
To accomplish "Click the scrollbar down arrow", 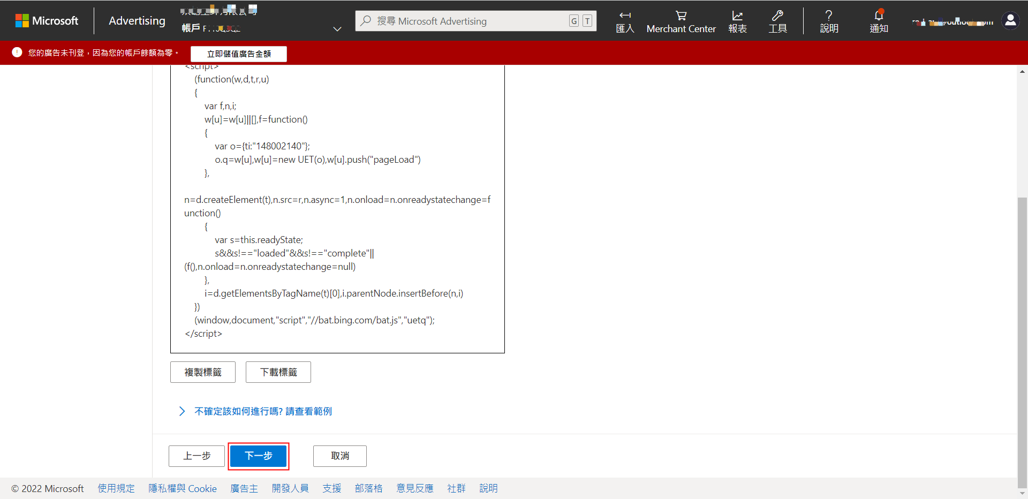I will click(x=1022, y=493).
